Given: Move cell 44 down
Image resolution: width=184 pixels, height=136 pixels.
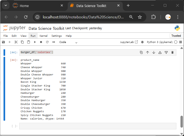Looking at the screenshot, I should click(154, 52).
